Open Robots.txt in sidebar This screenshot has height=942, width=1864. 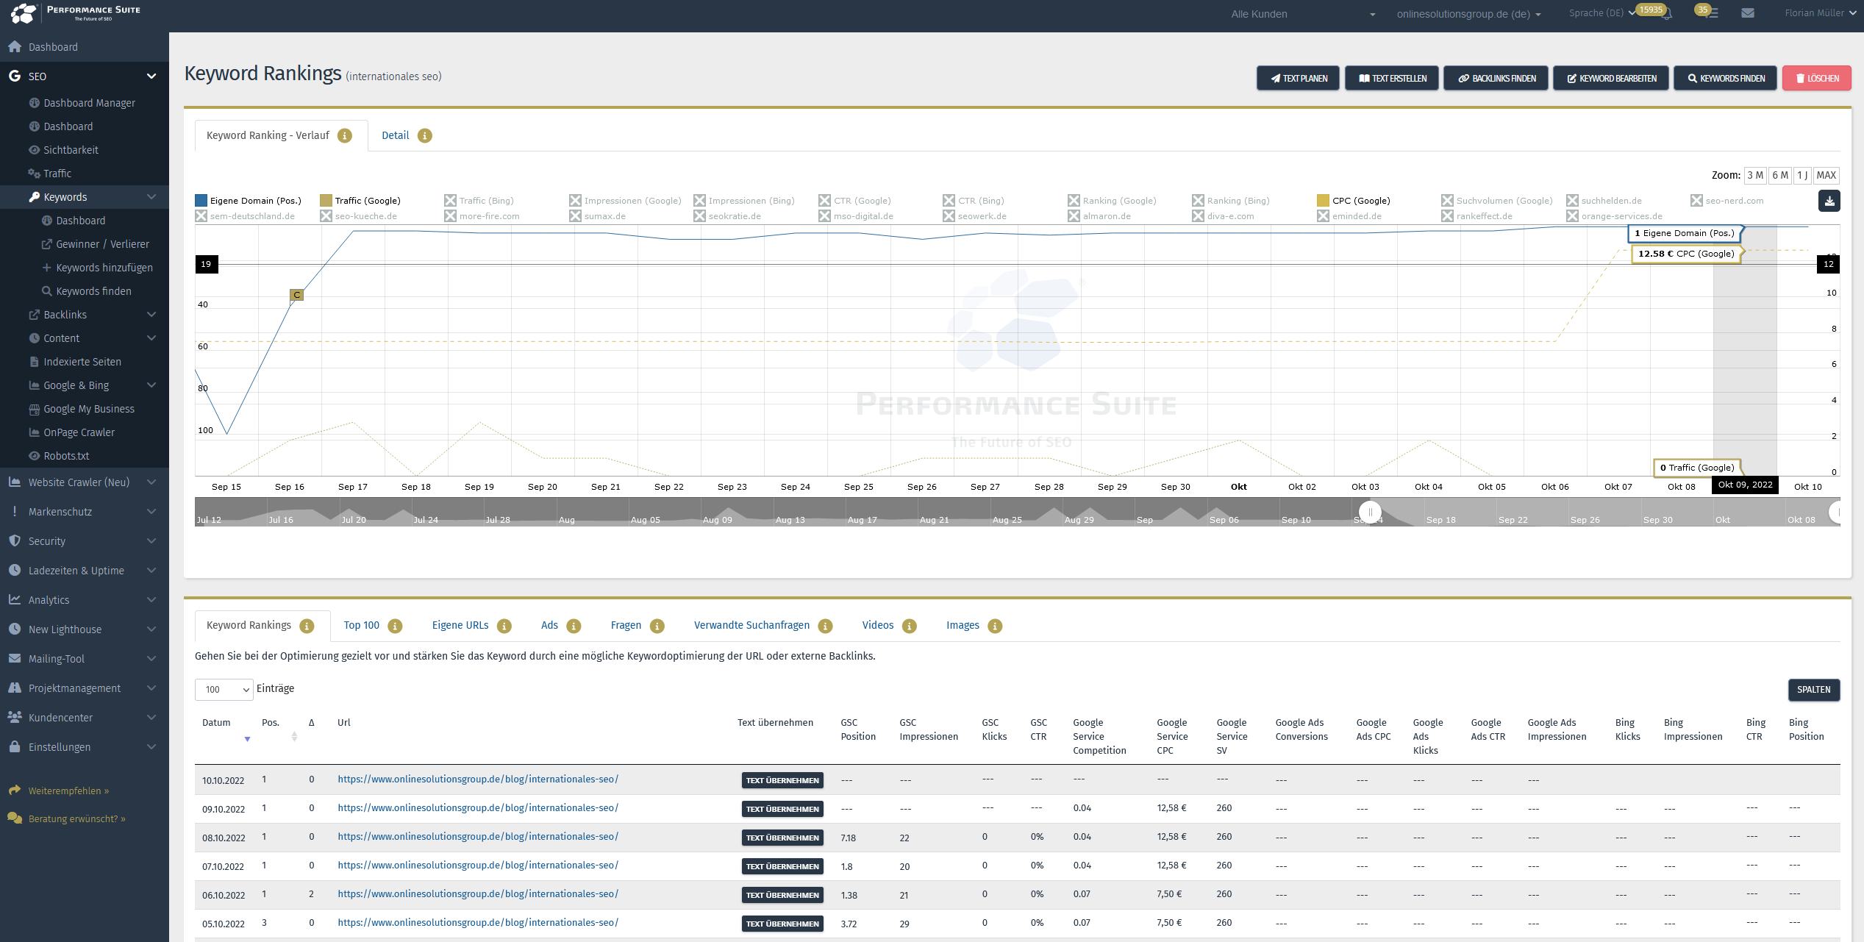point(59,456)
